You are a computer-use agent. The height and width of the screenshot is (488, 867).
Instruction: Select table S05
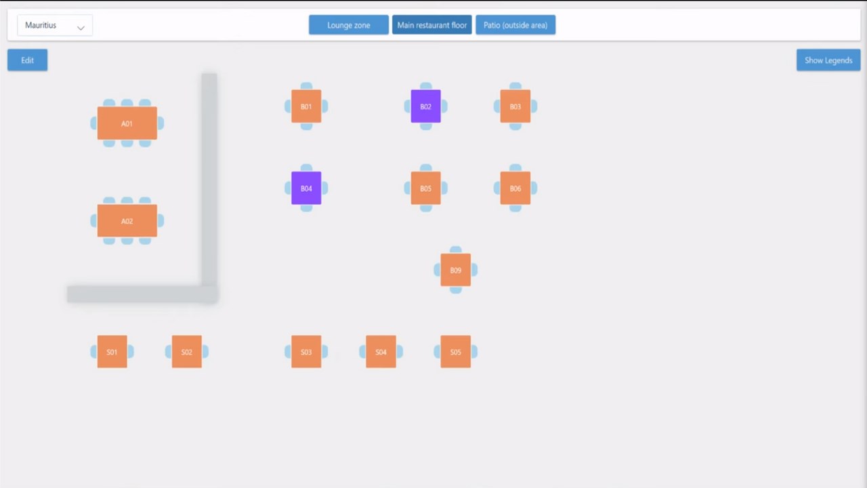tap(456, 352)
